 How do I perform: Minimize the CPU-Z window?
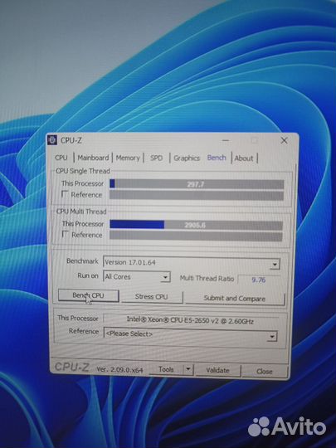point(226,140)
